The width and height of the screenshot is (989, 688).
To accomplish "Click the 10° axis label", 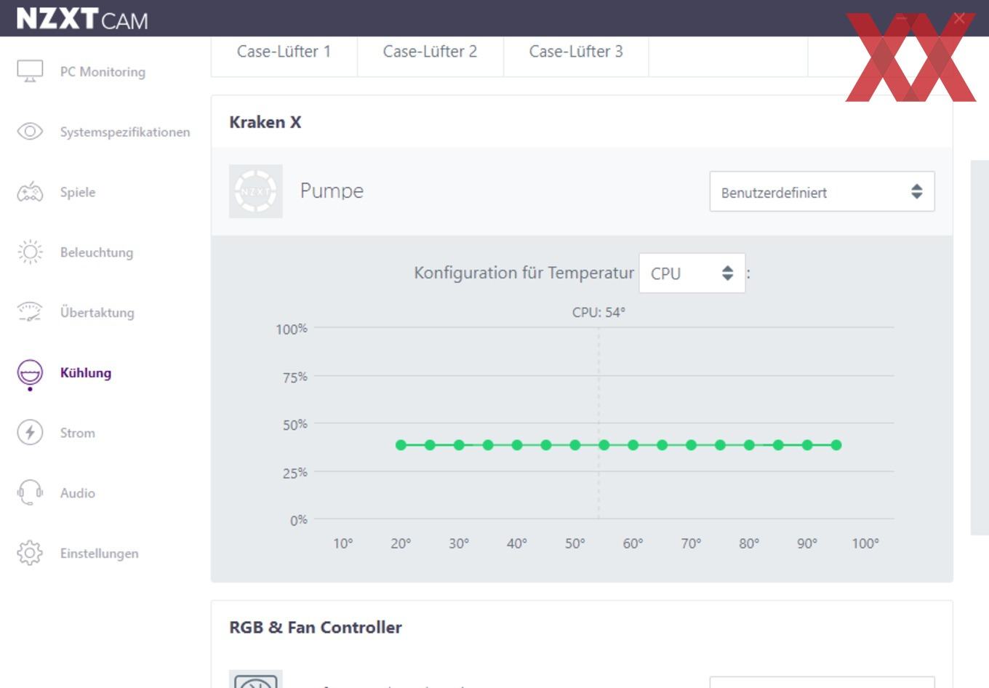I will pos(343,543).
